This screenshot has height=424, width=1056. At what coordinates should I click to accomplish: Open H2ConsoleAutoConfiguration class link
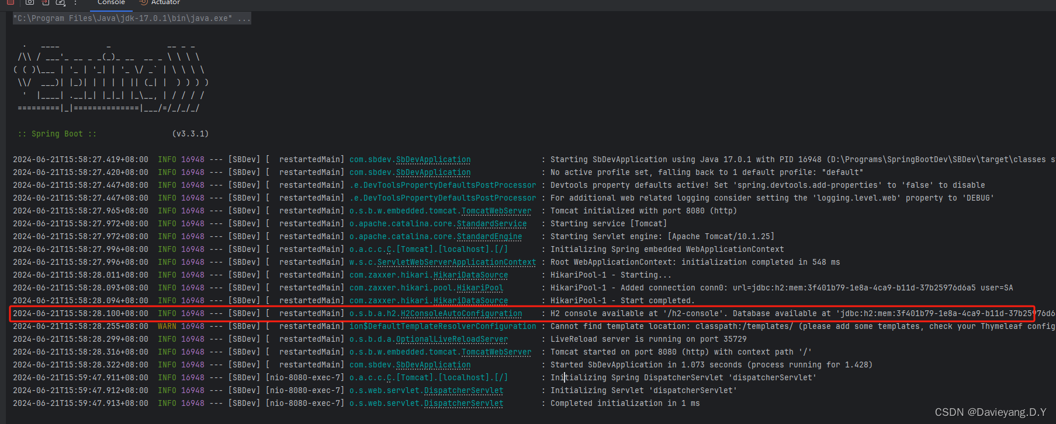[461, 314]
